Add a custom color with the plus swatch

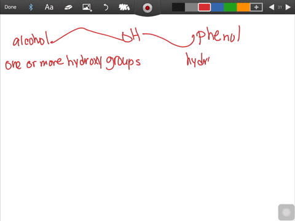pyautogui.click(x=256, y=7)
